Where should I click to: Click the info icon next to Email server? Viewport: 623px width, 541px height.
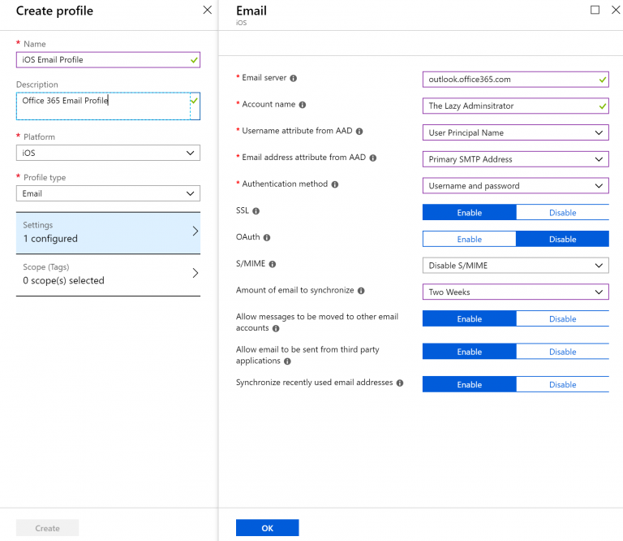pyautogui.click(x=293, y=78)
